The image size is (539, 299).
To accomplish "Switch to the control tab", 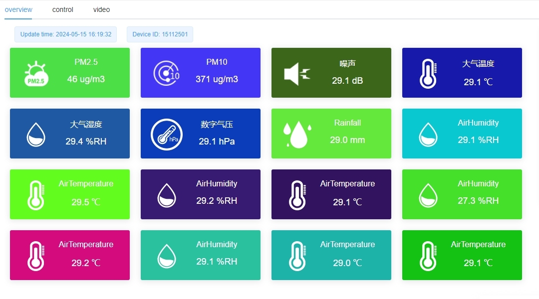I will pyautogui.click(x=62, y=9).
